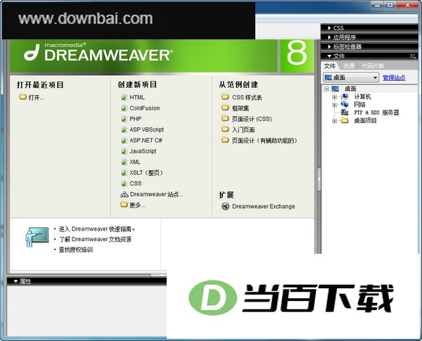
Task: Expand the CSS panel group
Action: pos(329,28)
